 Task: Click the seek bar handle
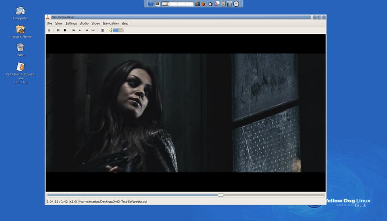[221, 195]
